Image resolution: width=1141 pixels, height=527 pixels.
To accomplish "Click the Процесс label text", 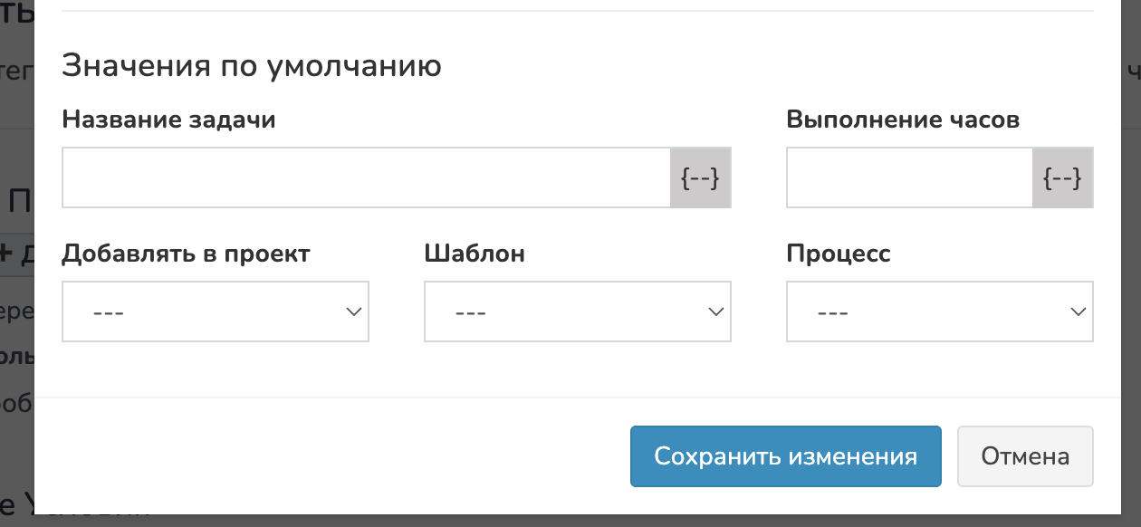I will tap(839, 254).
